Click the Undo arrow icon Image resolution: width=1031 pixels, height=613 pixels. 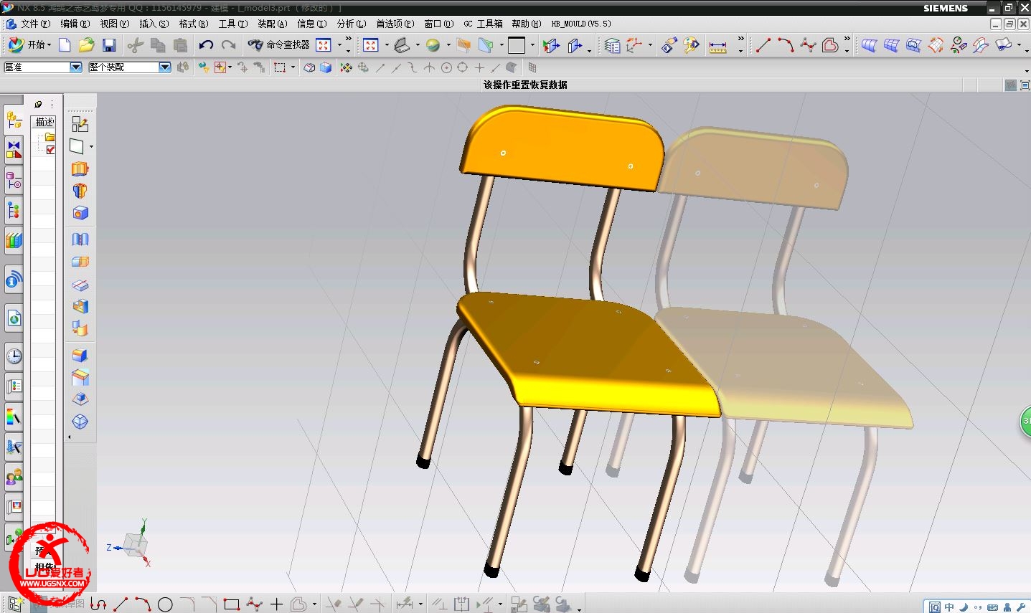pos(206,45)
